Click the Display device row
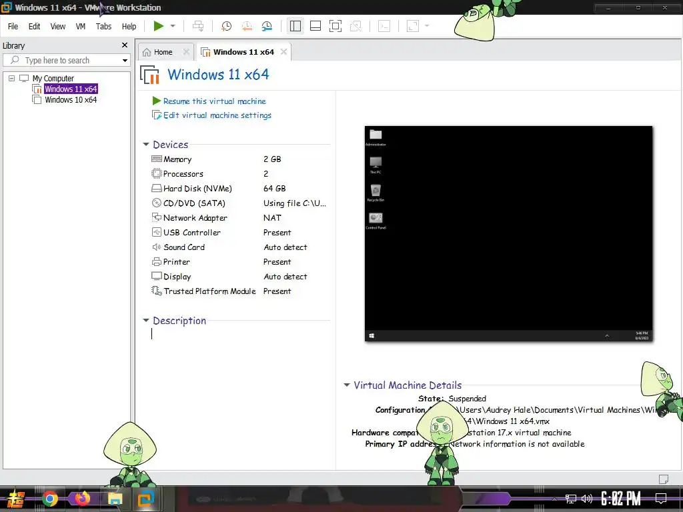683x512 pixels. 239,277
